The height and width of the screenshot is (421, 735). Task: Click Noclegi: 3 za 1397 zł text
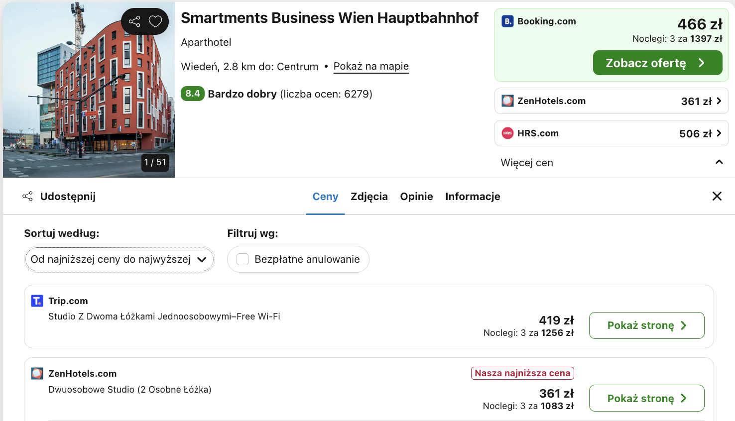[x=677, y=39]
